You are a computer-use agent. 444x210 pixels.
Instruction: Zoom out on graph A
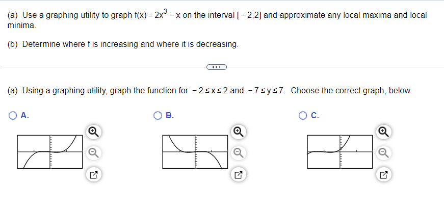click(x=94, y=153)
